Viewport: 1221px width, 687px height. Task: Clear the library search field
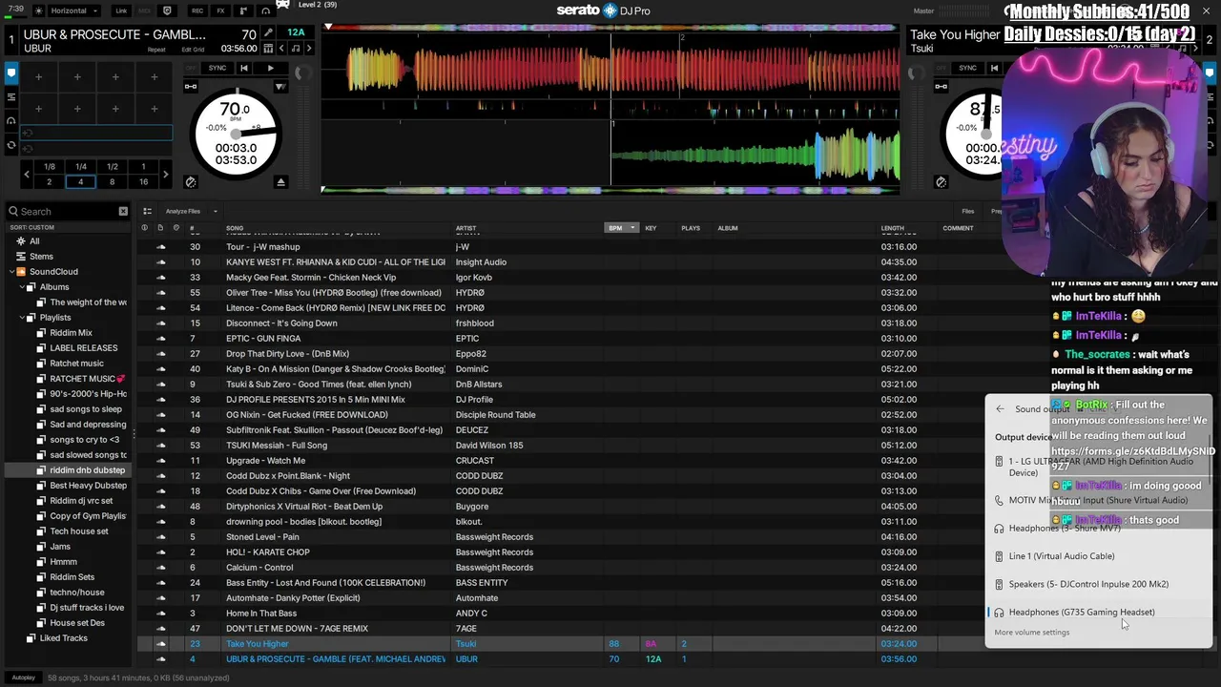(x=123, y=211)
